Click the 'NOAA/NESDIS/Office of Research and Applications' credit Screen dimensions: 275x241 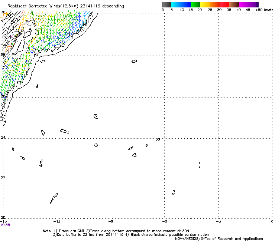pyautogui.click(x=219, y=239)
